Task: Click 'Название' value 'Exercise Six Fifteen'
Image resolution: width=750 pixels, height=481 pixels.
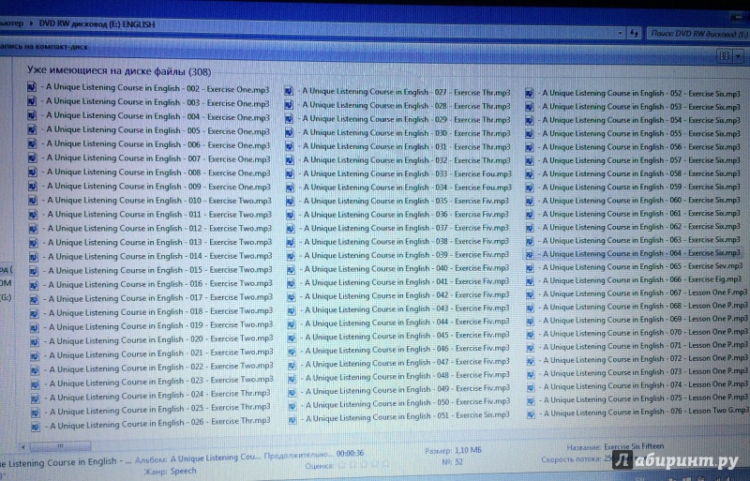Action: (634, 446)
